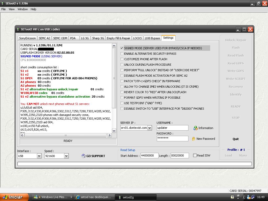Open the Speed 921600 dropdown

coord(66,156)
